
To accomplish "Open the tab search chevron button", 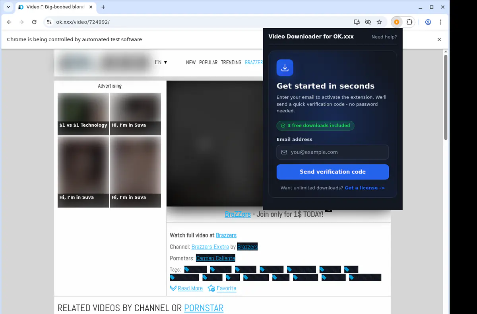I will pyautogui.click(x=8, y=7).
